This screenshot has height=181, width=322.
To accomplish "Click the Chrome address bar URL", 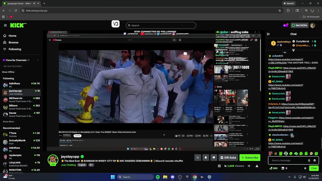I will point(37,11).
